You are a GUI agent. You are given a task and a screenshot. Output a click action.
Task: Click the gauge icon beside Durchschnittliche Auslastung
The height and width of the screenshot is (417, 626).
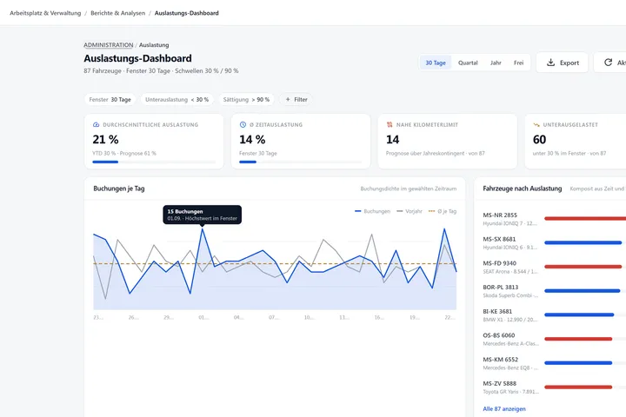pyautogui.click(x=96, y=124)
